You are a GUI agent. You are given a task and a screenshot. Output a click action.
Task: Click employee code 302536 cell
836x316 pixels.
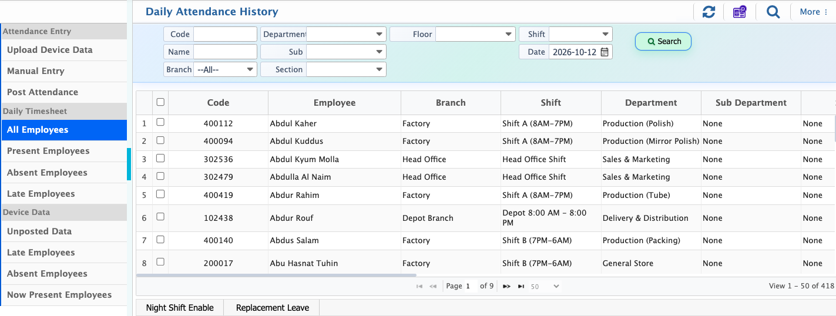(x=219, y=159)
